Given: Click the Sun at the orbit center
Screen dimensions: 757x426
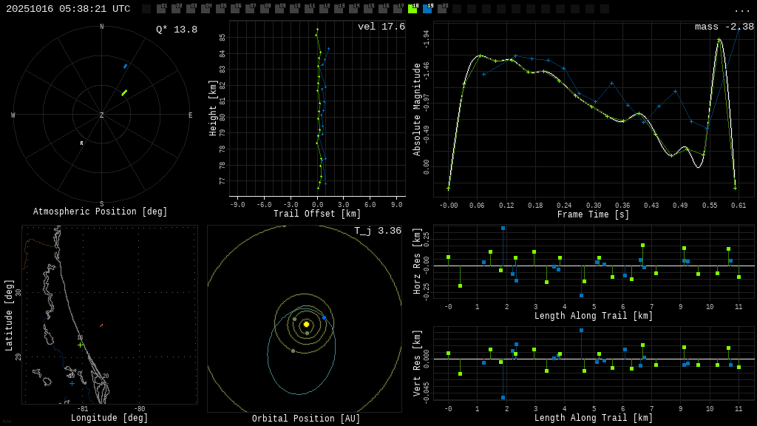Looking at the screenshot, I should point(306,324).
